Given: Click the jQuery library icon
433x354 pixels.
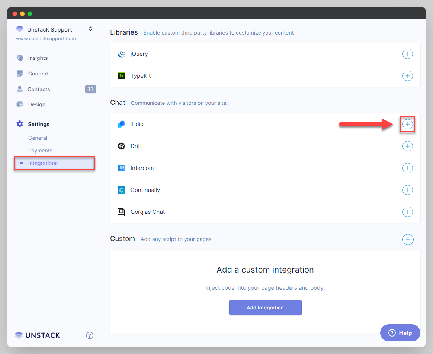Looking at the screenshot, I should tap(121, 54).
